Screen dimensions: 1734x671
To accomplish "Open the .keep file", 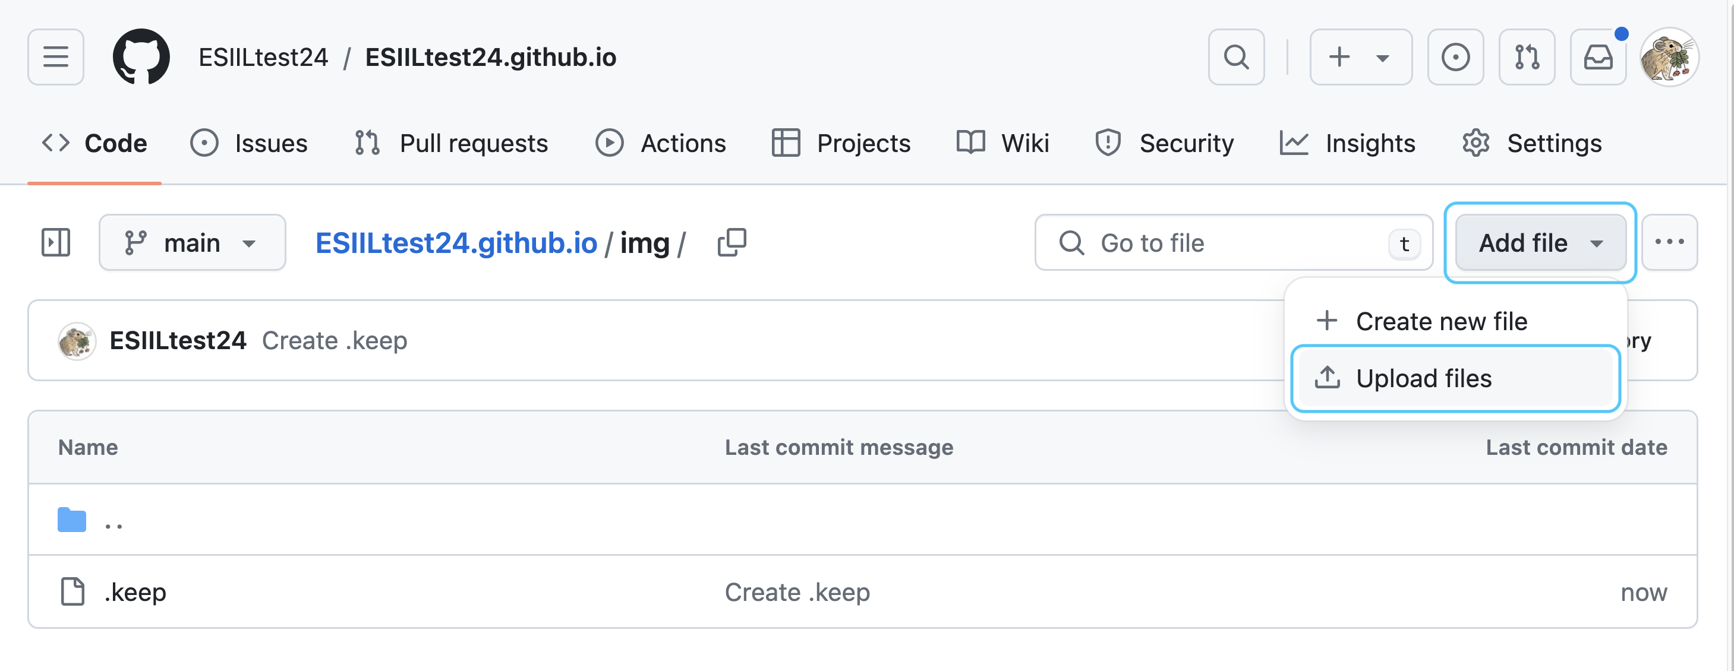I will (135, 593).
